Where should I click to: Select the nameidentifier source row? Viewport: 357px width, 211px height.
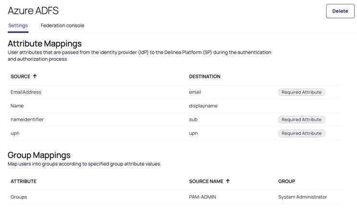(27, 119)
